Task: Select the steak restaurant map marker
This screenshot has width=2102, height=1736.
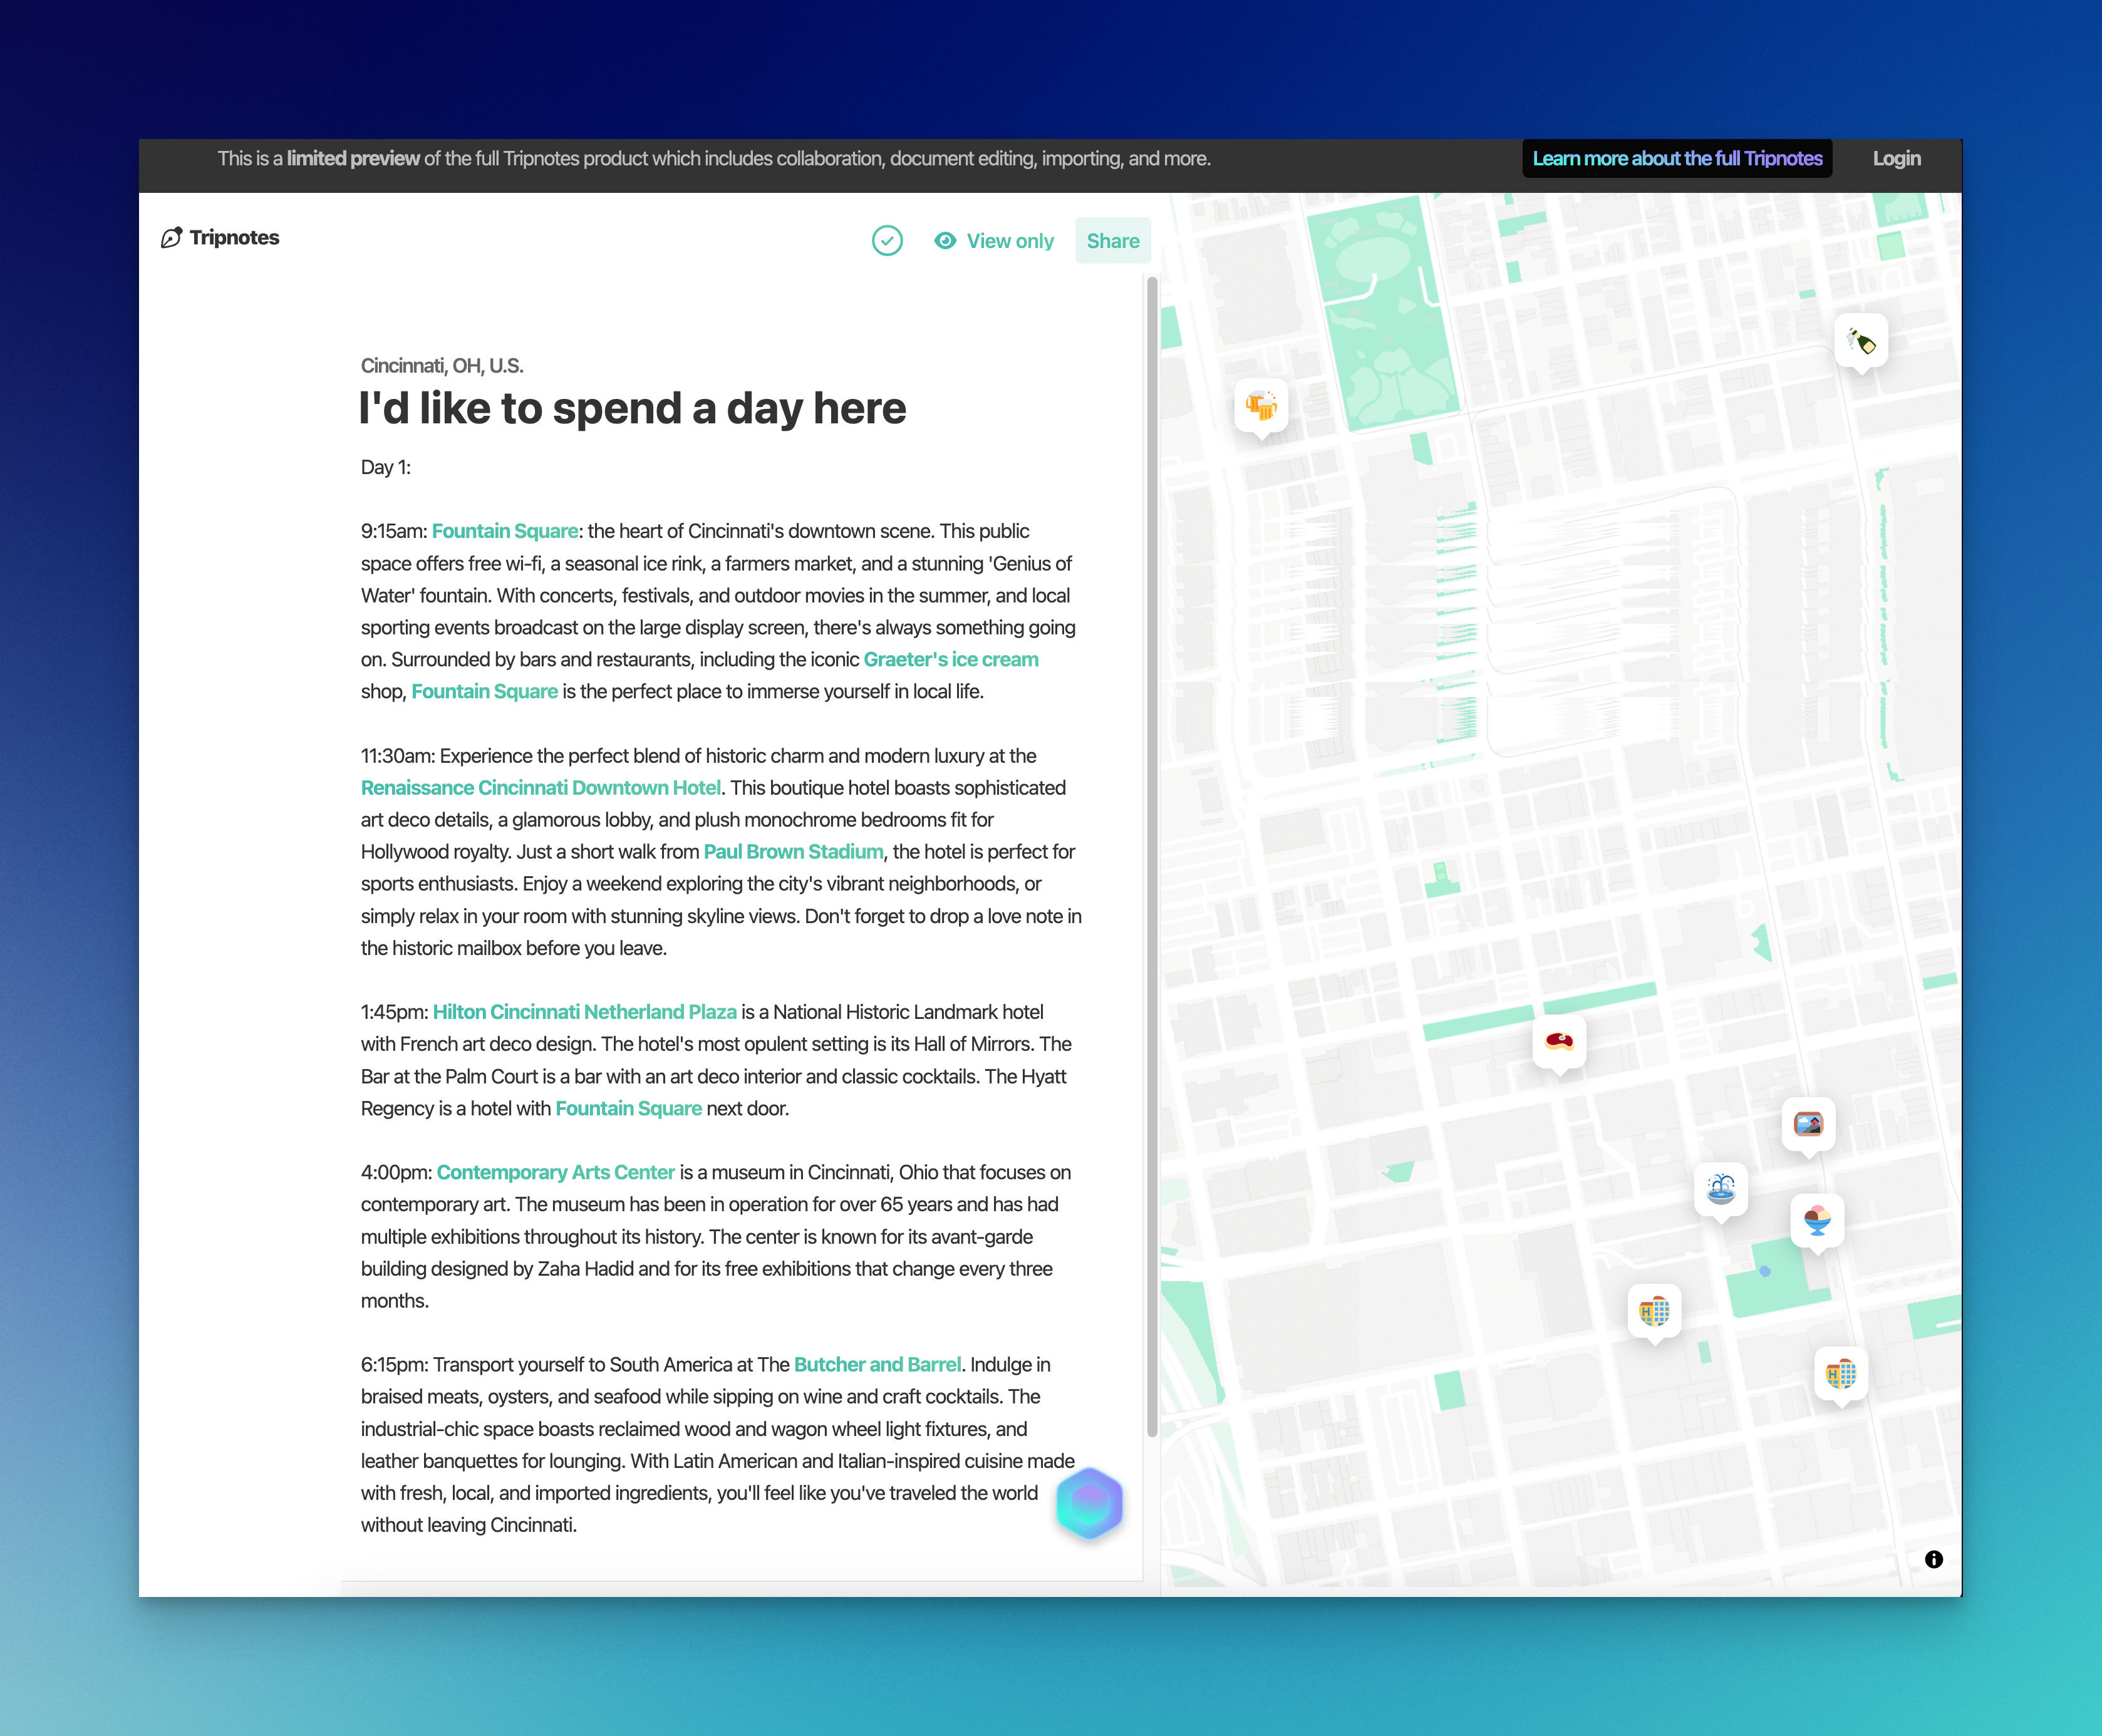Action: [1559, 1043]
